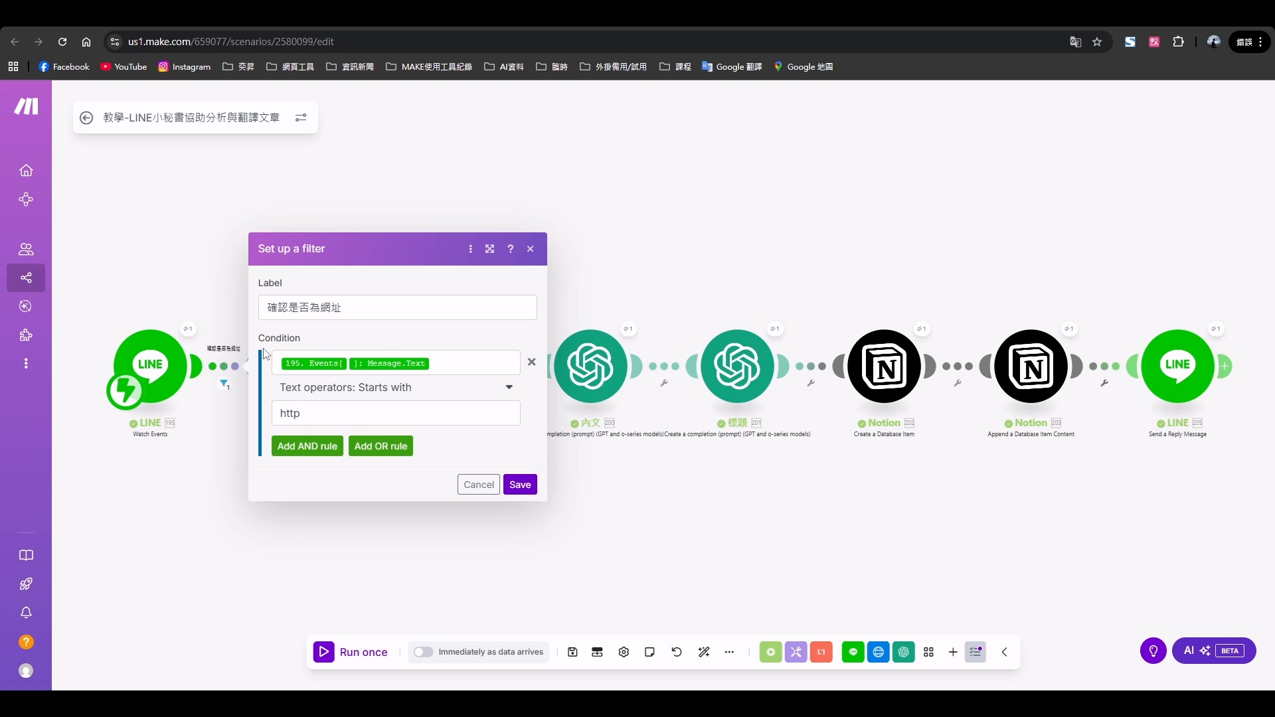Click the Make logo in sidebar
This screenshot has width=1275, height=717.
coord(26,106)
